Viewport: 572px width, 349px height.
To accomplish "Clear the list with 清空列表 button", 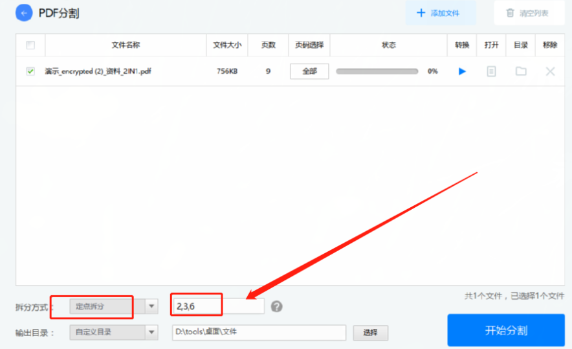I will point(529,13).
